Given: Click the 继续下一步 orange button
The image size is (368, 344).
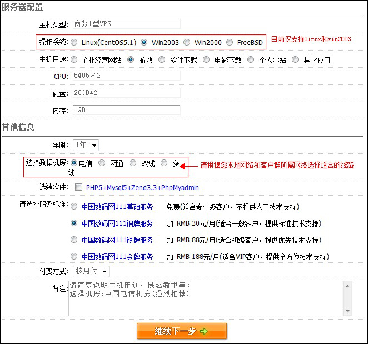Looking at the screenshot, I should pos(181,331).
